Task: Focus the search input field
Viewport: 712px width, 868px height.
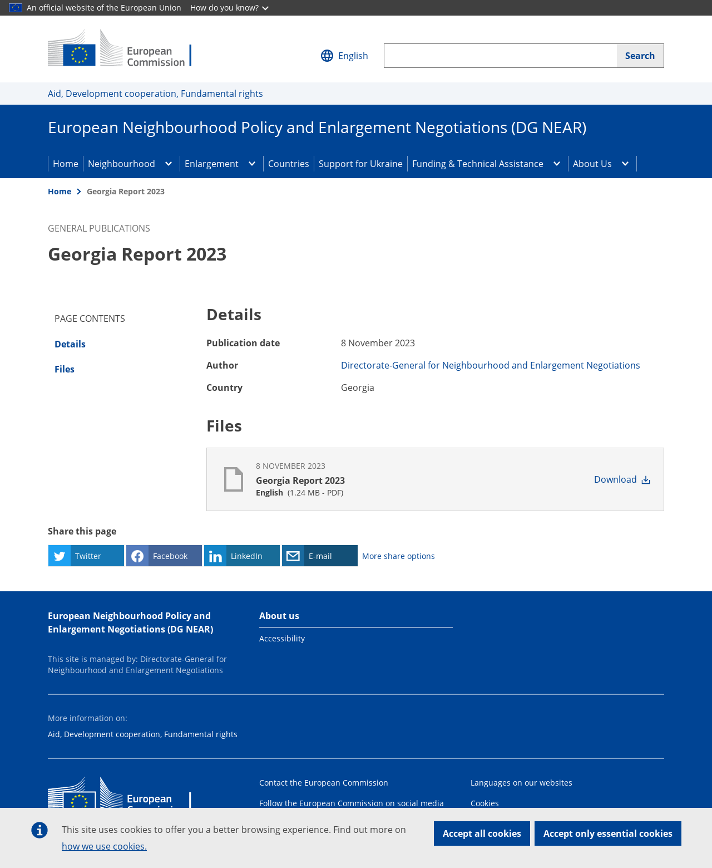Action: click(501, 56)
